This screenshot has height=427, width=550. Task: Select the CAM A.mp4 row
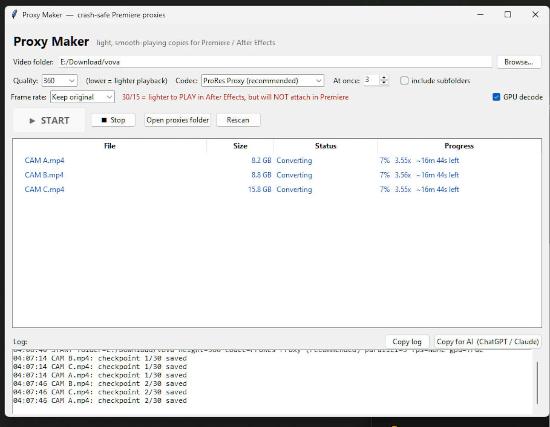click(277, 160)
